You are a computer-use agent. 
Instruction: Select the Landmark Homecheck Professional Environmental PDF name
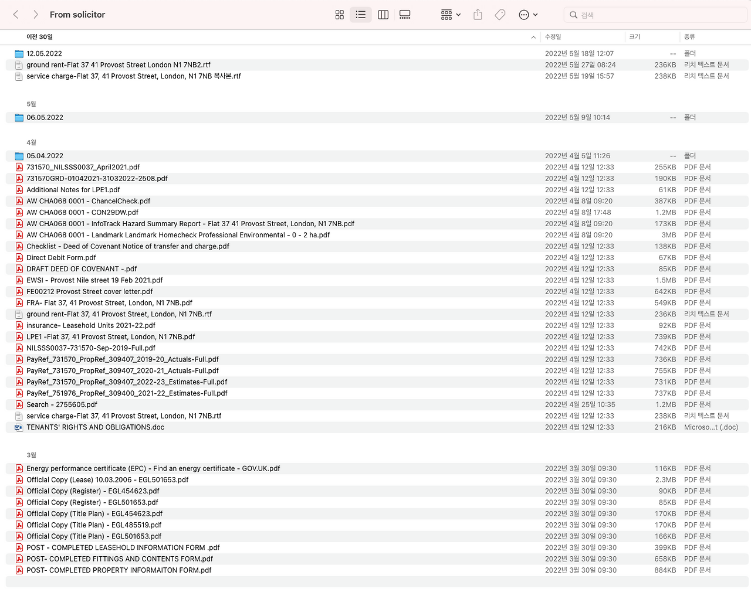click(178, 235)
